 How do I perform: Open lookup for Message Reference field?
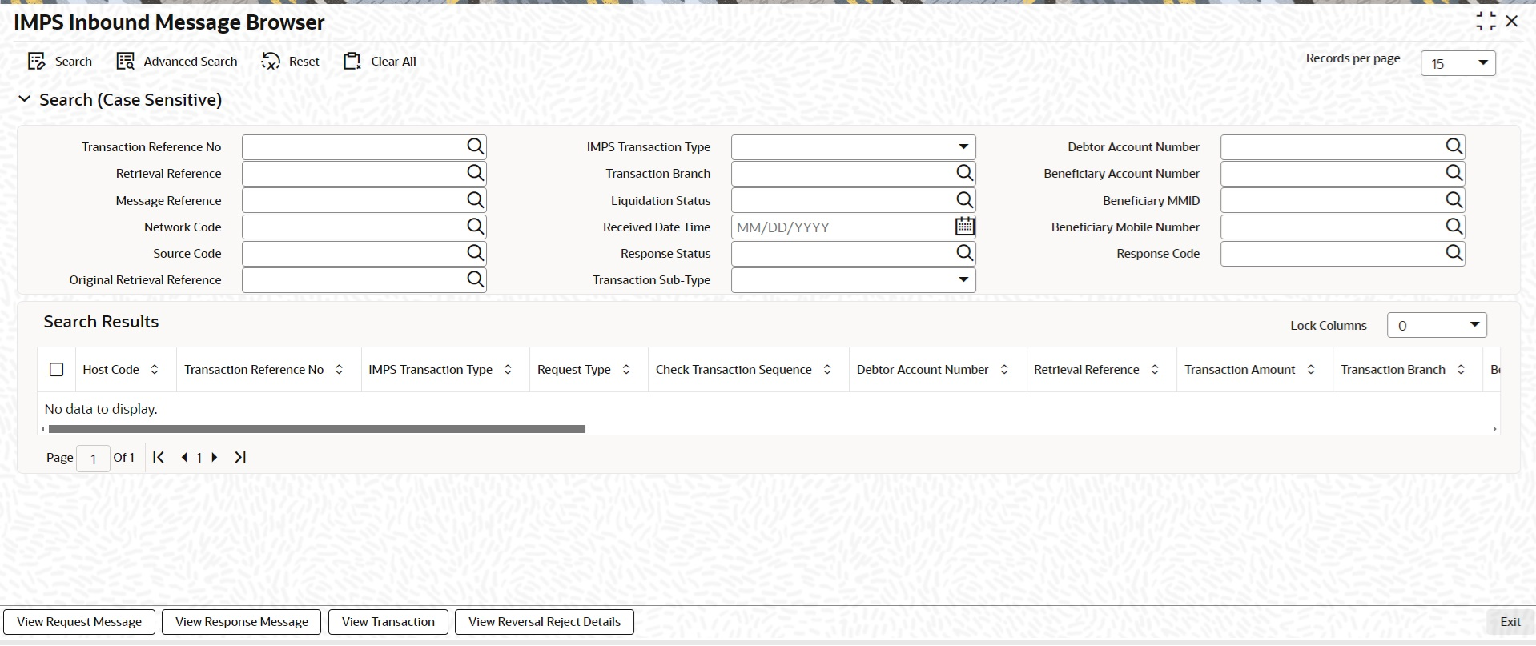(476, 200)
